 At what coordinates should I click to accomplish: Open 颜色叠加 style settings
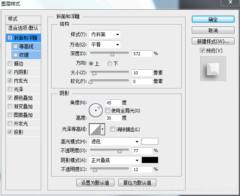click(23, 98)
